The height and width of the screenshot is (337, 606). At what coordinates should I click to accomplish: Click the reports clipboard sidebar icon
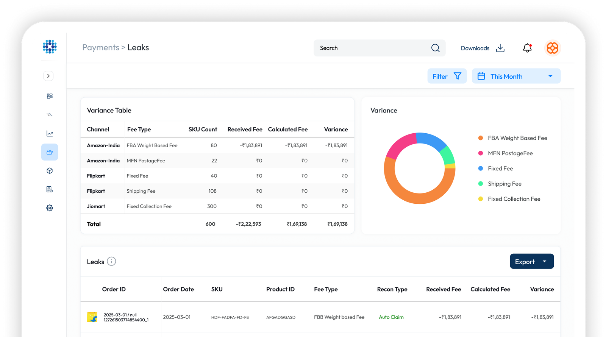(50, 189)
